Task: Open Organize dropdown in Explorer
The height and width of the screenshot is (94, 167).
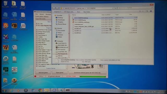Action: (x=57, y=12)
